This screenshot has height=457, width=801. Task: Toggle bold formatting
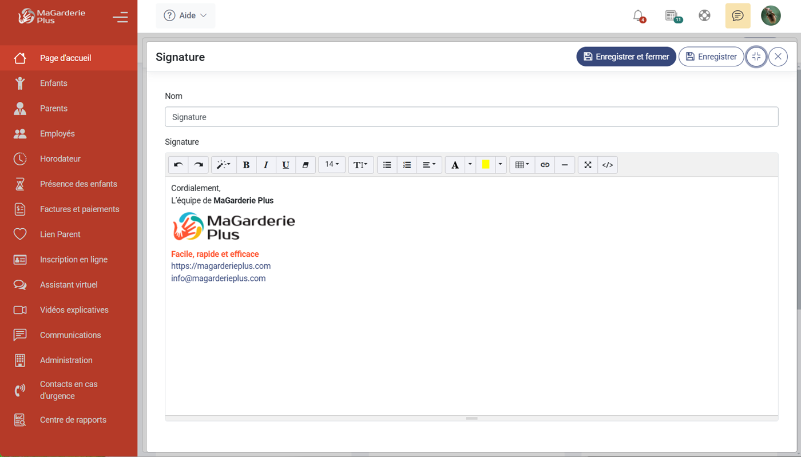tap(246, 165)
